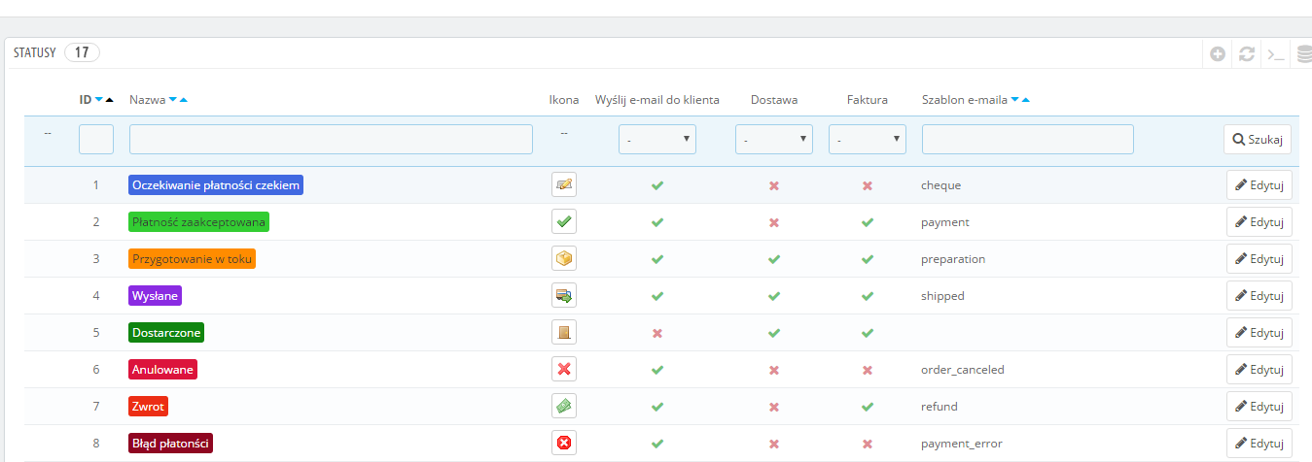Sort by ID descending arrow
The width and height of the screenshot is (1312, 462).
click(x=99, y=100)
